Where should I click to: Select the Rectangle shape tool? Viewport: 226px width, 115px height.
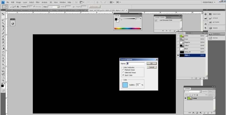tap(3, 68)
